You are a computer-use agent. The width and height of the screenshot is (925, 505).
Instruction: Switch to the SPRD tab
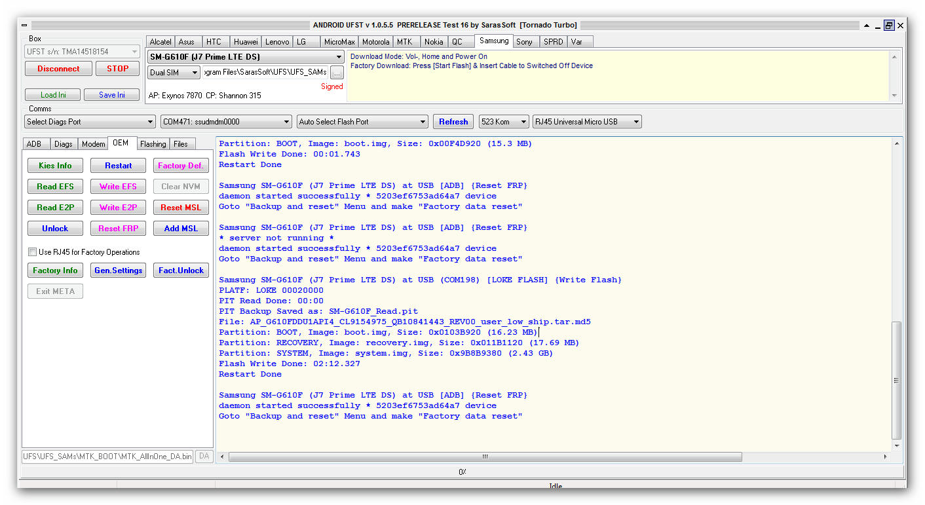pyautogui.click(x=554, y=42)
